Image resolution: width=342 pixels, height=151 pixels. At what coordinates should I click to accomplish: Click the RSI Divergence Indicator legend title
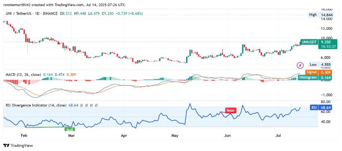point(36,105)
